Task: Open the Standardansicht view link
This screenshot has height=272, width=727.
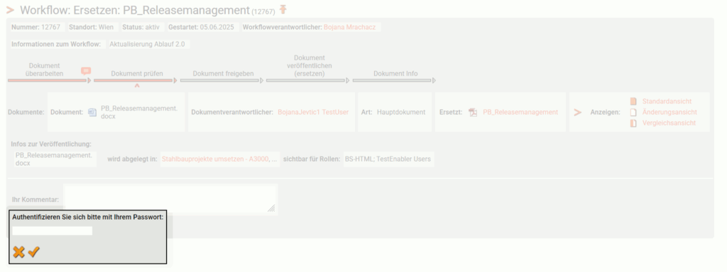Action: click(667, 101)
